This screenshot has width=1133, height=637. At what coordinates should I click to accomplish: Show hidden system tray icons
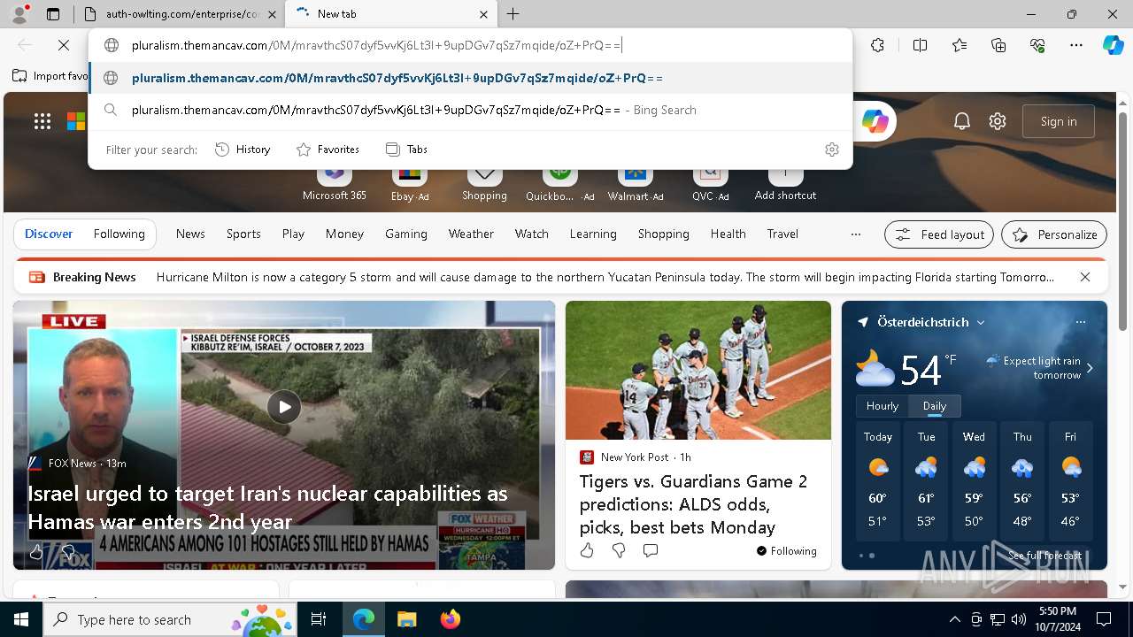click(x=954, y=619)
